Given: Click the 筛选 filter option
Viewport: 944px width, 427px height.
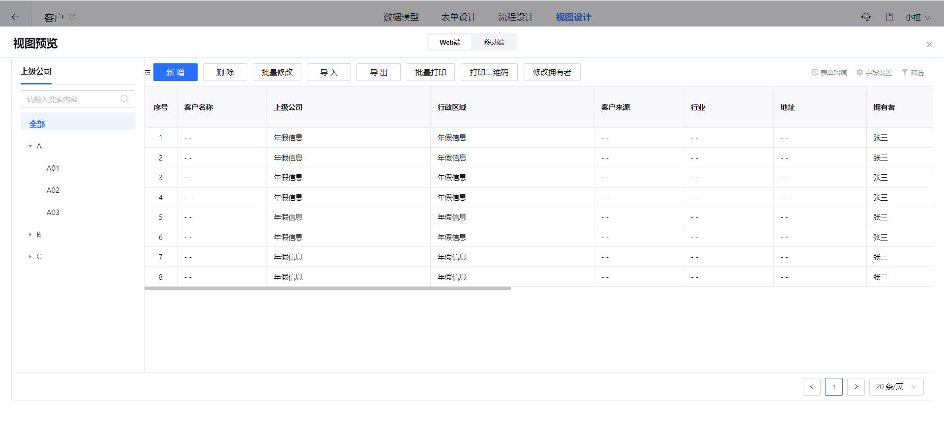Looking at the screenshot, I should [x=913, y=73].
